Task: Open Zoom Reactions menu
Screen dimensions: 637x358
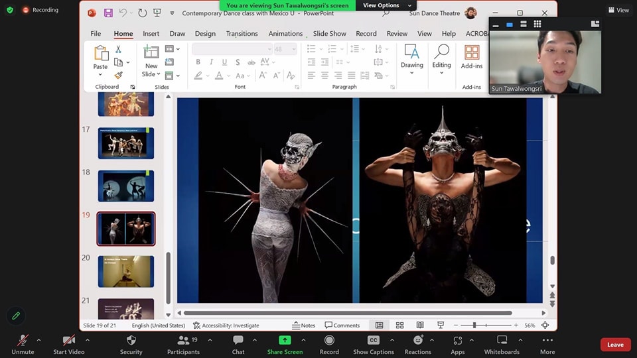Action: pyautogui.click(x=417, y=340)
